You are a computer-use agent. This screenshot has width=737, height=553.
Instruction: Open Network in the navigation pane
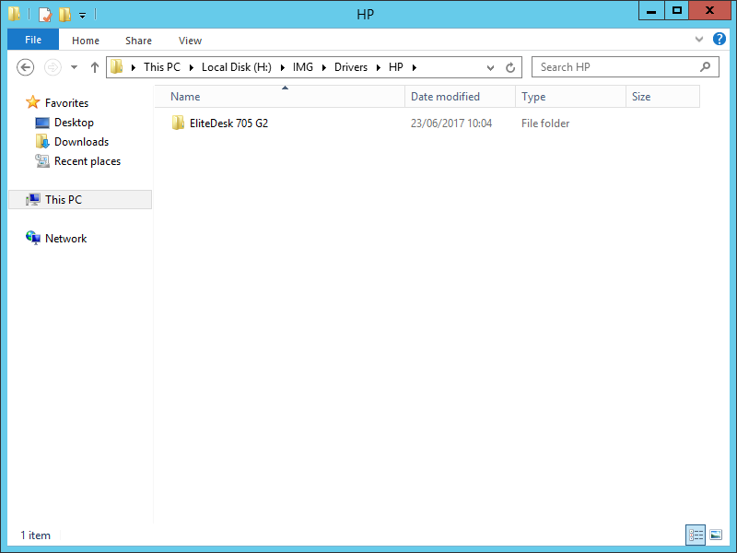pos(65,239)
